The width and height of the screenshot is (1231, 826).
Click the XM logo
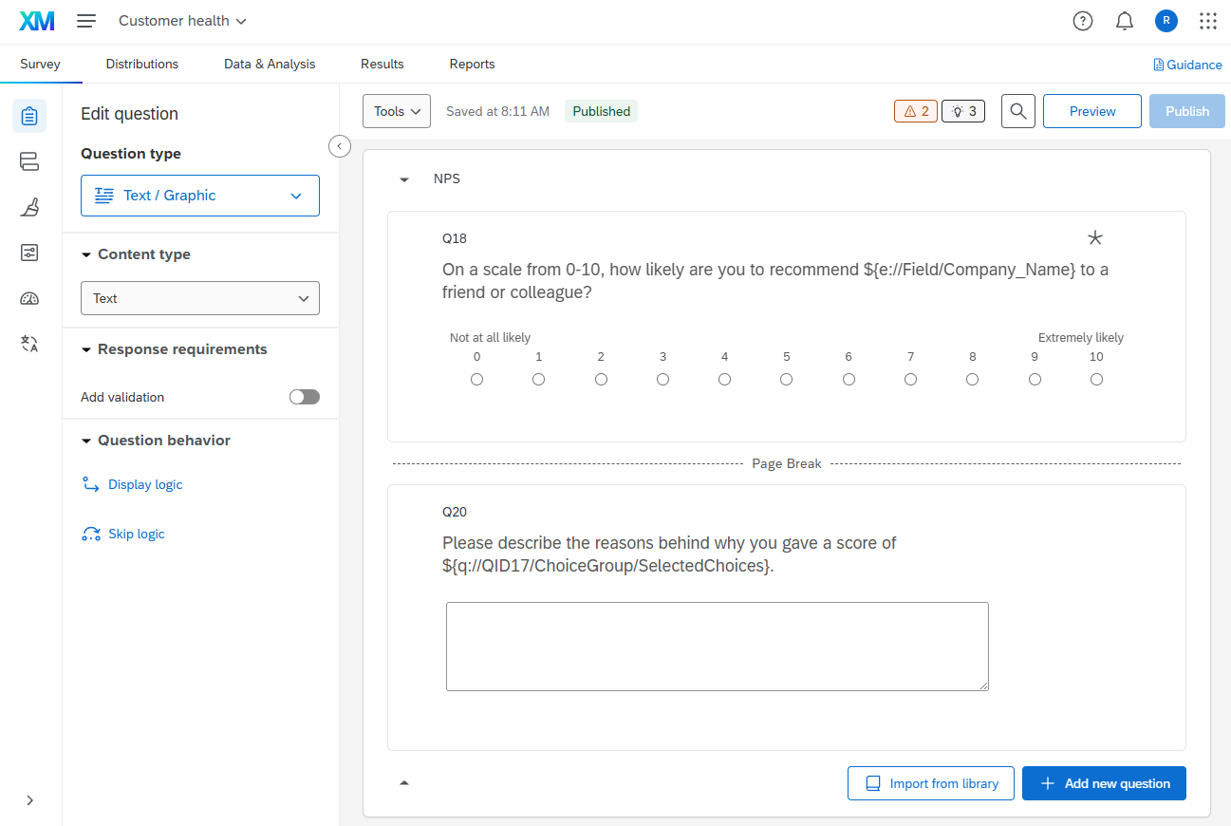pyautogui.click(x=37, y=21)
